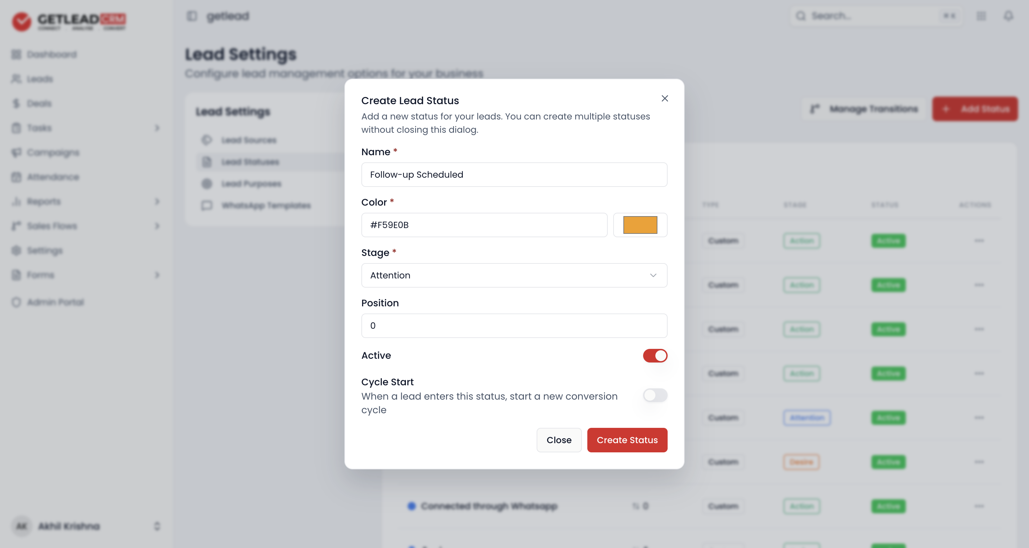
Task: Click the Name input field
Action: point(514,175)
